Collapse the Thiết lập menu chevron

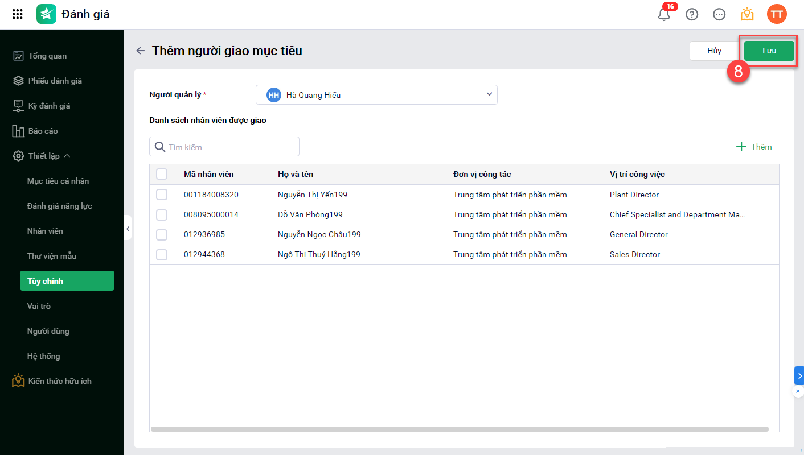pyautogui.click(x=67, y=156)
